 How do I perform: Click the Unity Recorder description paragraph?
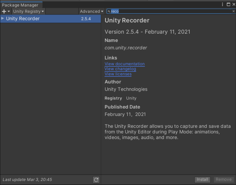pyautogui.click(x=168, y=132)
